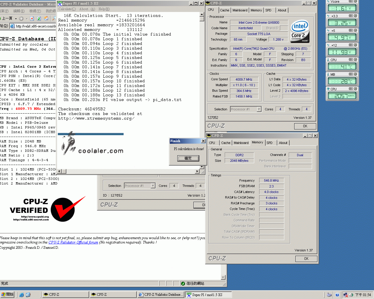Close the +12 voltage monitor widget

pos(355,45)
